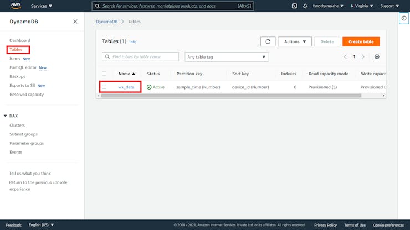The width and height of the screenshot is (410, 230).
Task: Open Tables in the sidebar
Action: coord(16,49)
